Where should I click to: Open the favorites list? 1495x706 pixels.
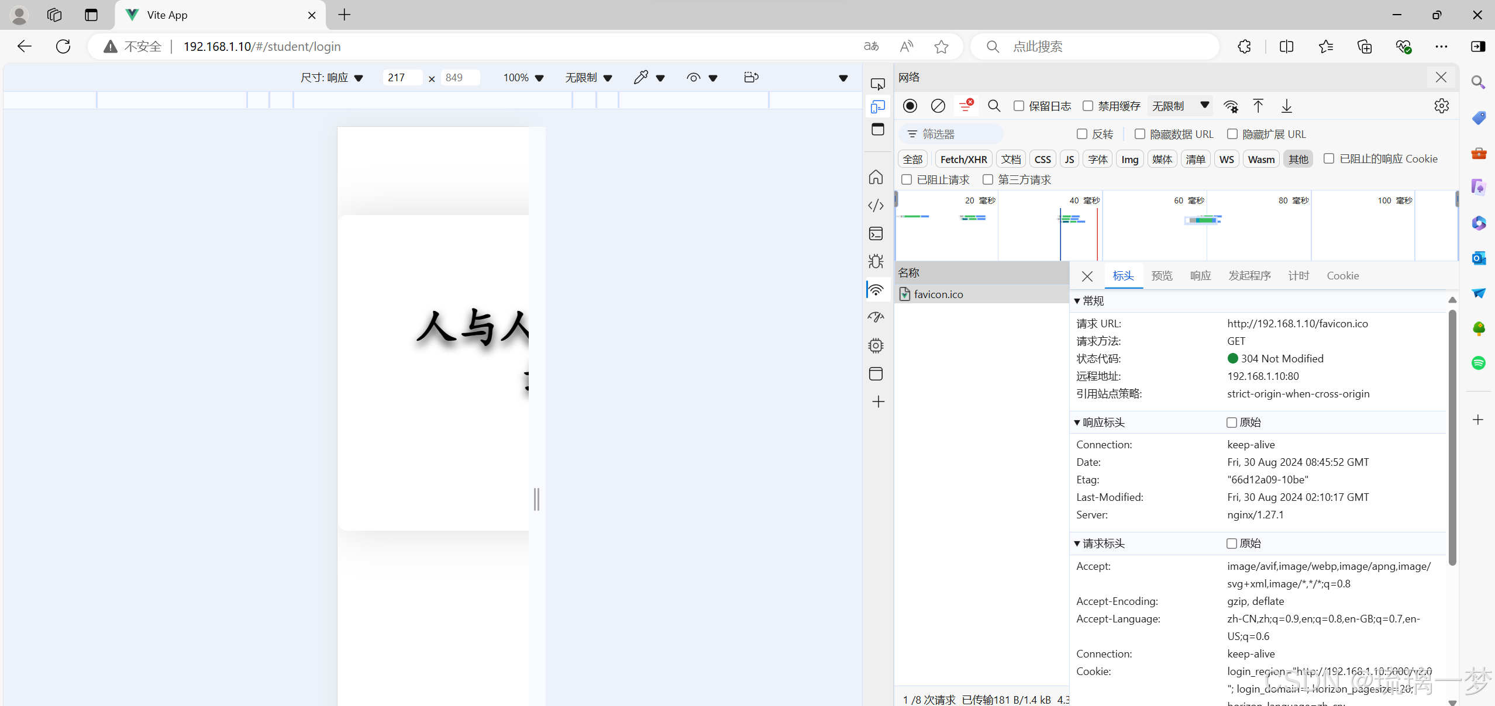(1325, 46)
